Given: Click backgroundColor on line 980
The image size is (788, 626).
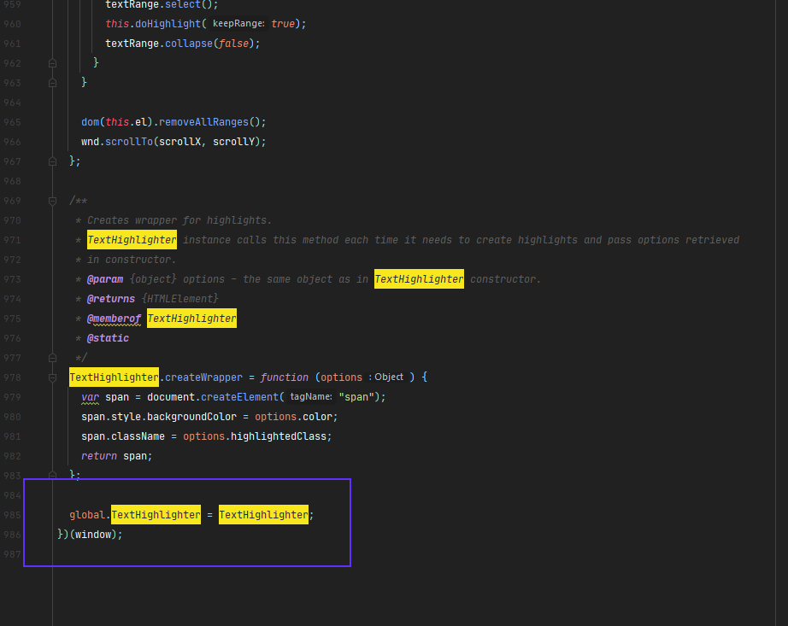Looking at the screenshot, I should [192, 417].
